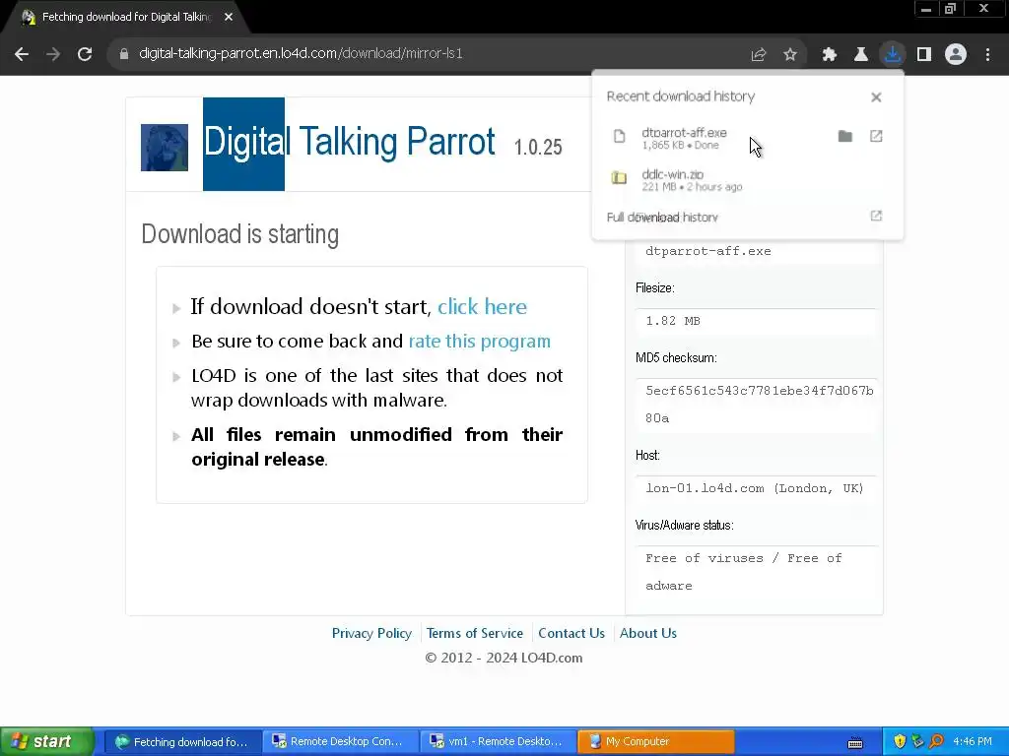Close the Recent download history popup
This screenshot has height=756, width=1009.
[876, 97]
